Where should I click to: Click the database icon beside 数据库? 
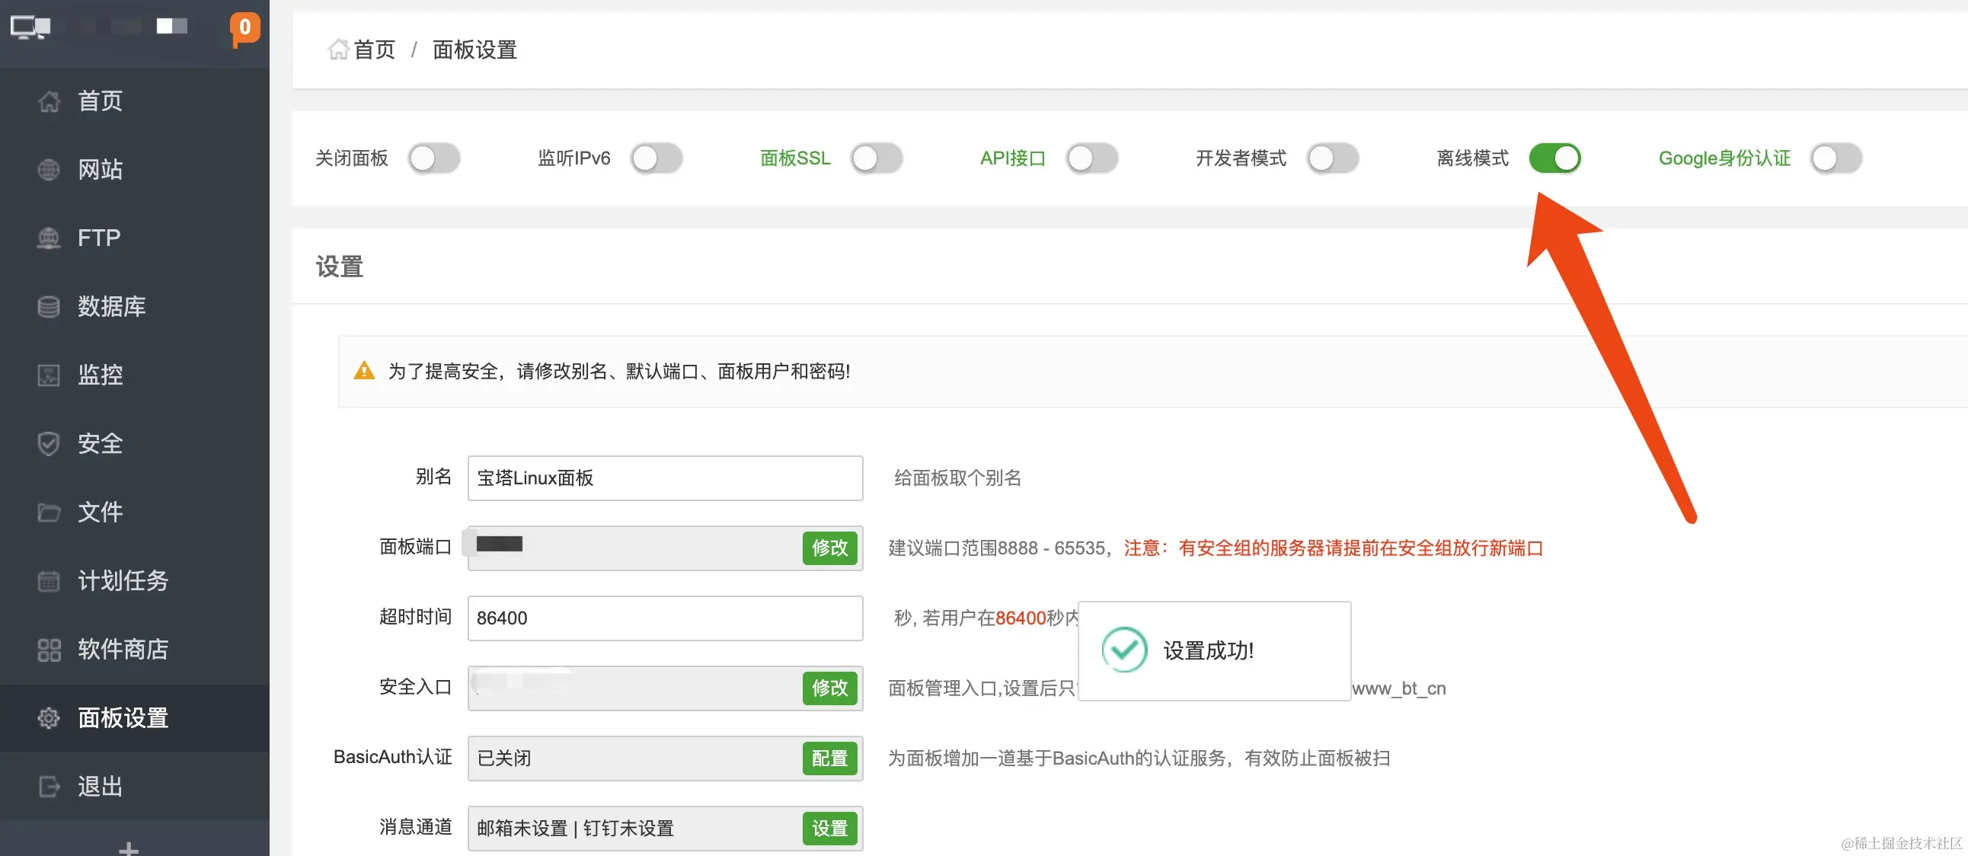point(49,307)
